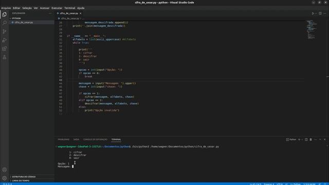329x185 pixels.
Task: Open the run button dropdown arrow
Action: pos(316,14)
